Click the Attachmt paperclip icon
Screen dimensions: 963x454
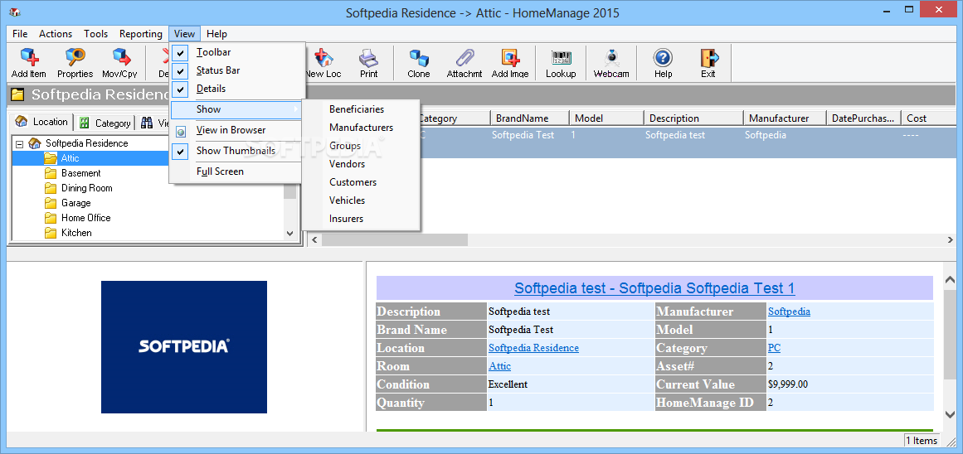(464, 58)
